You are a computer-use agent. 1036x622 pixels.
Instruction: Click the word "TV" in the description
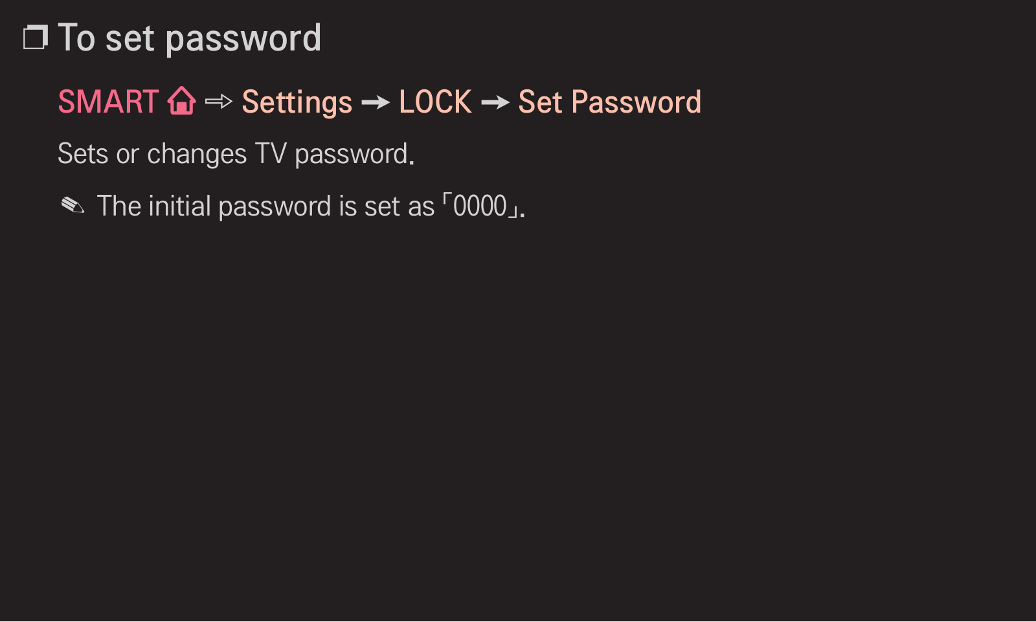271,154
